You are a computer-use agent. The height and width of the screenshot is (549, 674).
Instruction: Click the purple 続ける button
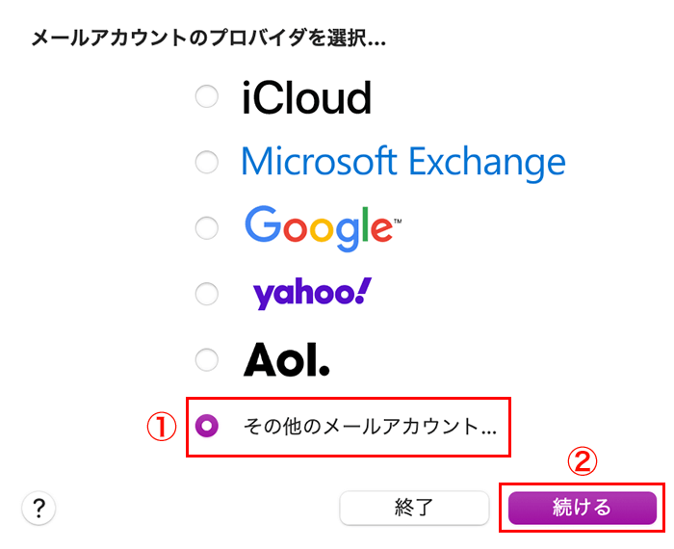point(582,508)
